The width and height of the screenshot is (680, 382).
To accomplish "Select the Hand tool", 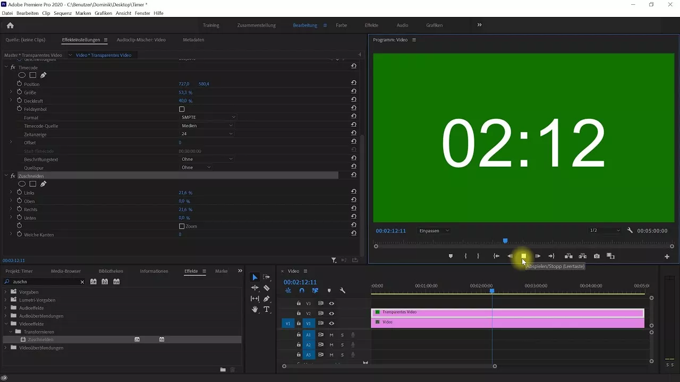I will (255, 309).
